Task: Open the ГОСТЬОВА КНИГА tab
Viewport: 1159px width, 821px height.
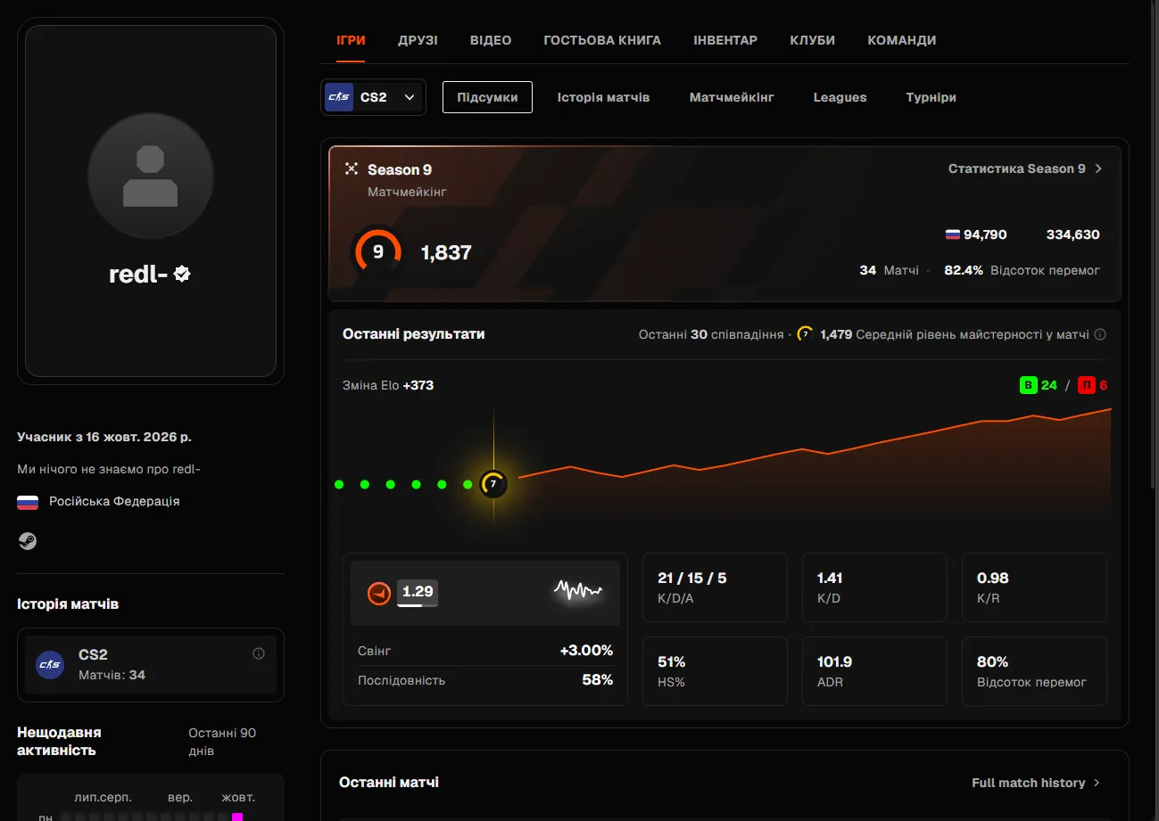Action: pyautogui.click(x=602, y=40)
